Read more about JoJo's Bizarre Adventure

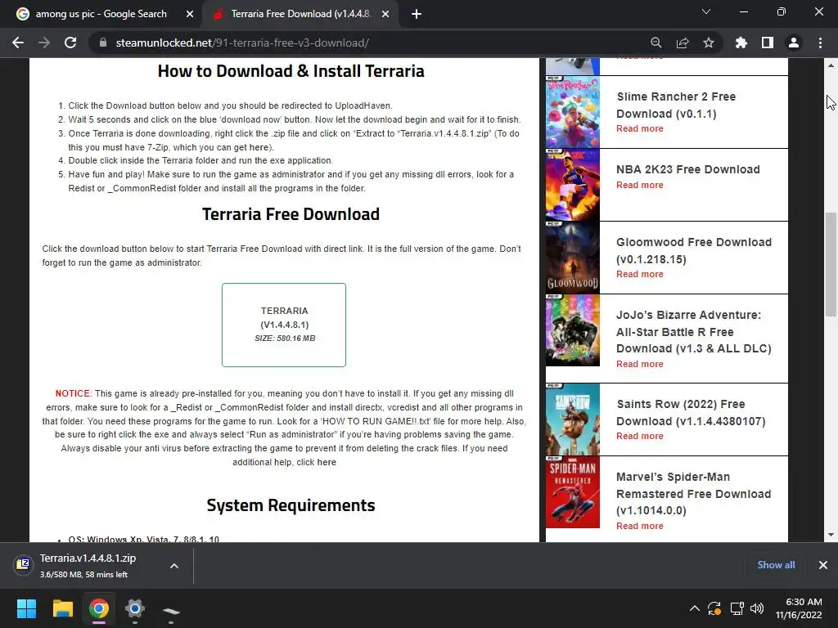coord(640,364)
